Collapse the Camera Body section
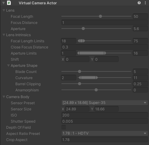This screenshot has height=145, width=149. [x=4, y=97]
